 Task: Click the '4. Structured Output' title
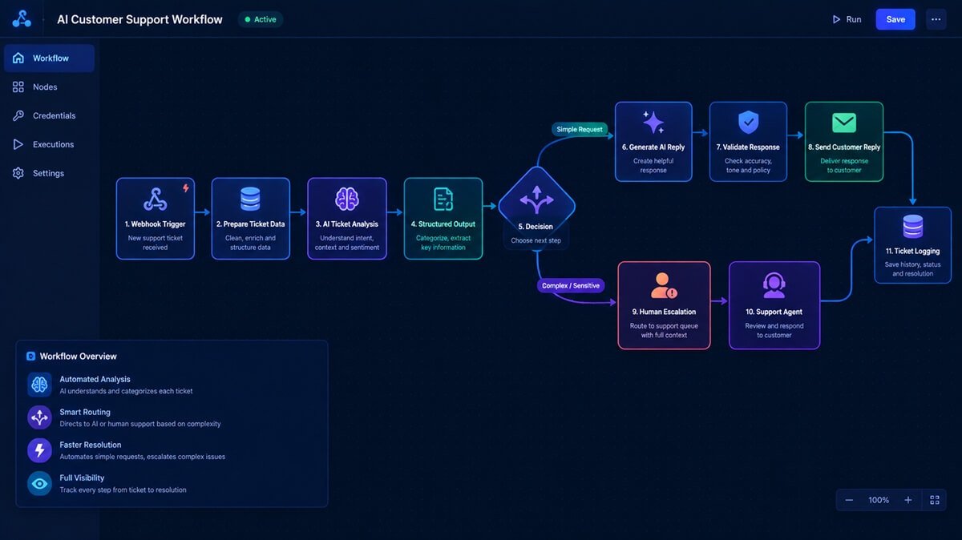pos(443,224)
